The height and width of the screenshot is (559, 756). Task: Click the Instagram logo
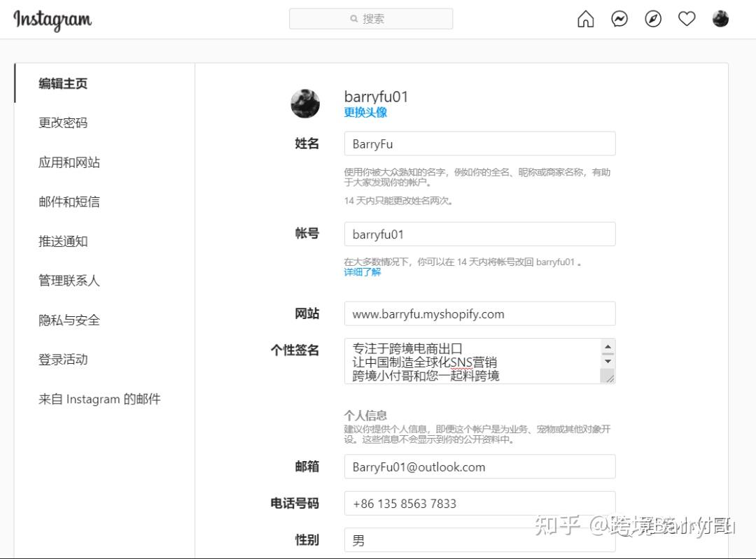point(52,20)
